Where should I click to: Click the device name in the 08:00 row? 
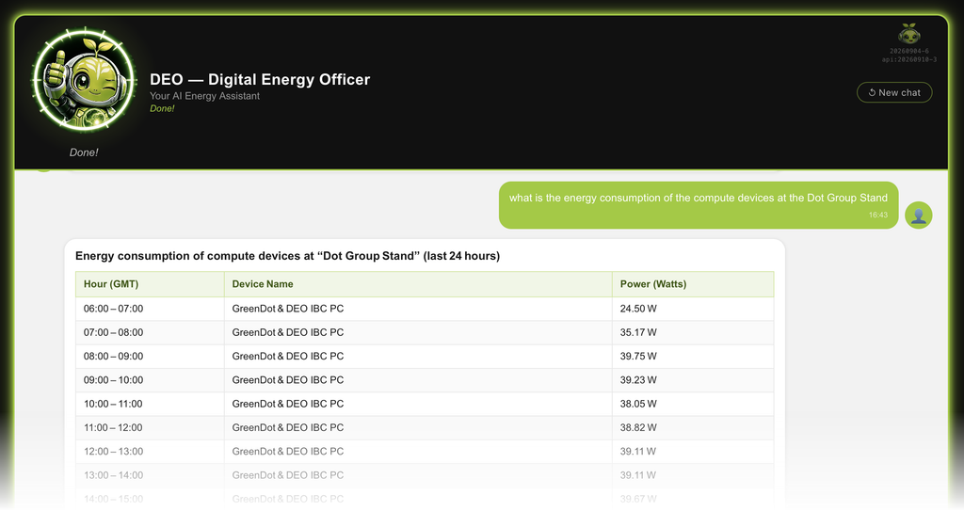pos(288,356)
